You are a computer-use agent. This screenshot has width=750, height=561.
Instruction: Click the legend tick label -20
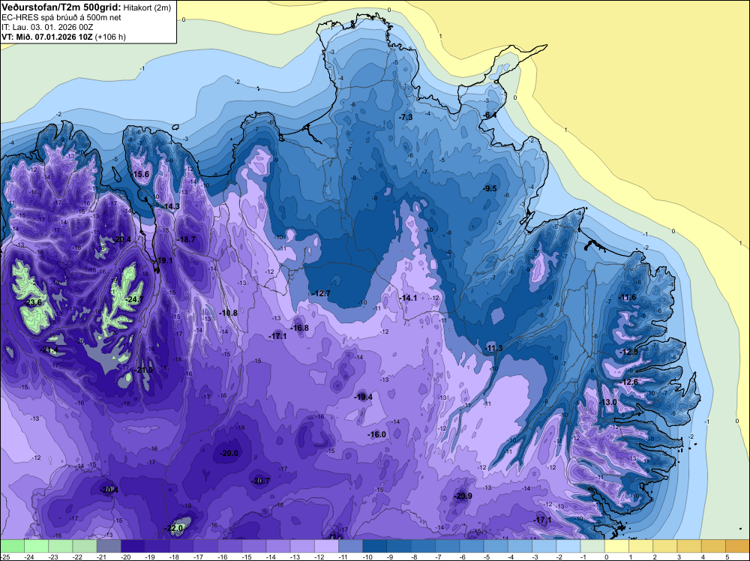(x=125, y=556)
